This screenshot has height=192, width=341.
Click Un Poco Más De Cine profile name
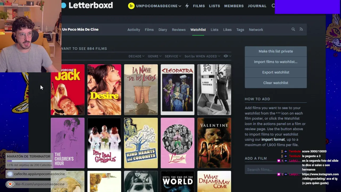tap(80, 29)
